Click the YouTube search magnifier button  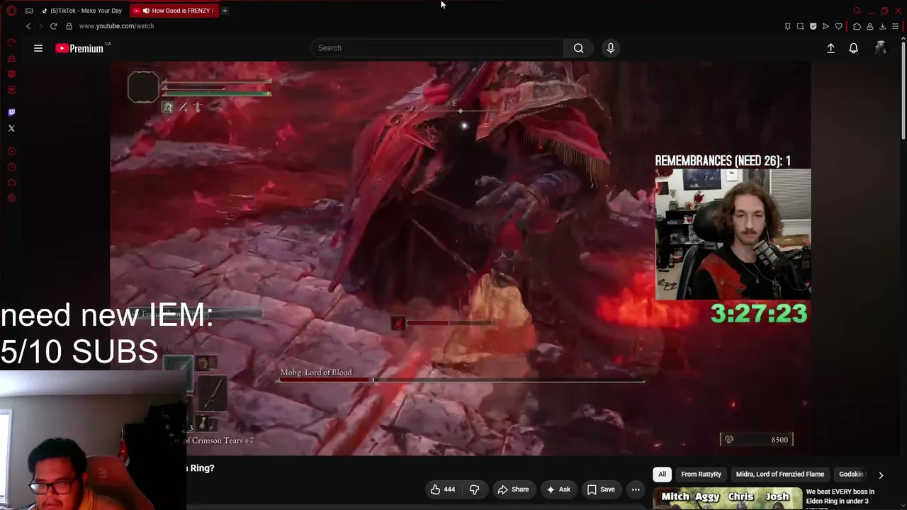point(579,48)
